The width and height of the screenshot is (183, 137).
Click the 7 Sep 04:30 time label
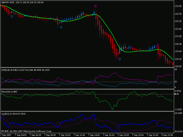(x=21, y=135)
